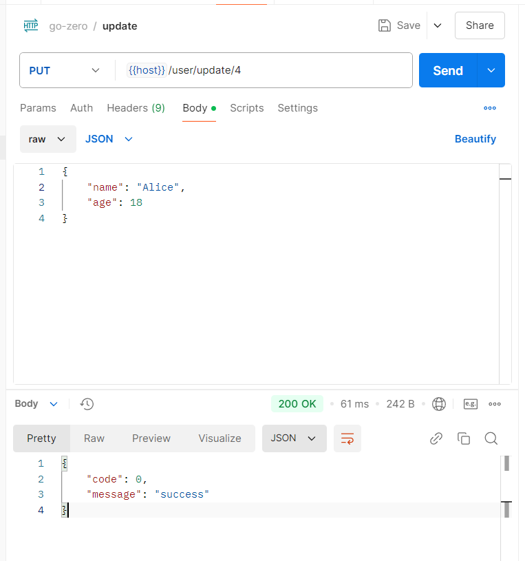525x561 pixels.
Task: Toggle word wrap in response viewer
Action: [x=347, y=438]
